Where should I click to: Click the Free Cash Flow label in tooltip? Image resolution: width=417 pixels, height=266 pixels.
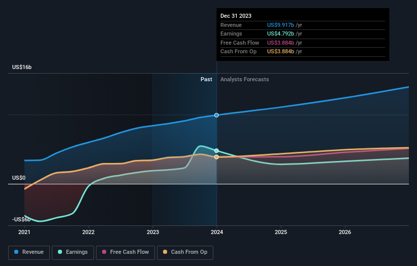click(x=240, y=43)
